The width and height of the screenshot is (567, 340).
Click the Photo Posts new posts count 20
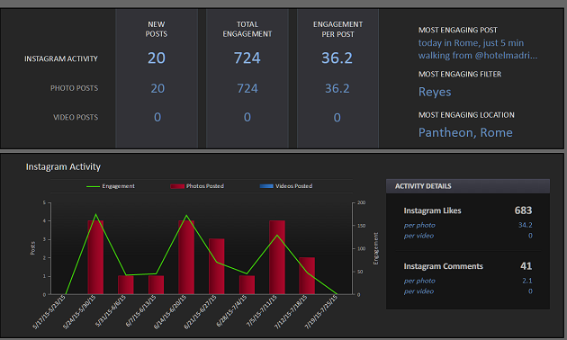coord(157,88)
